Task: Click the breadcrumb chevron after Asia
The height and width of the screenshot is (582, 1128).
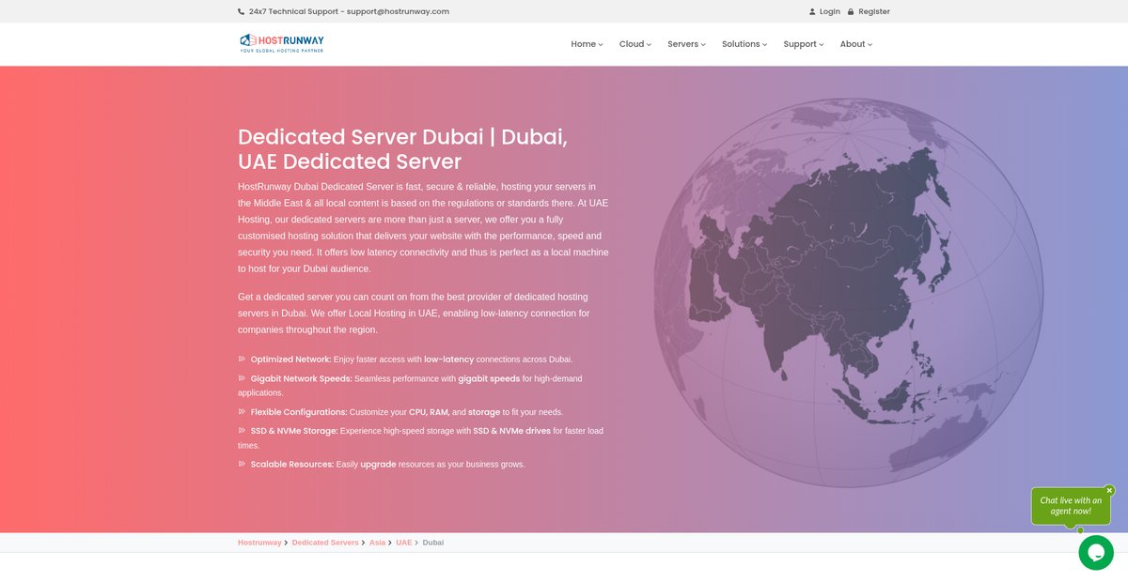Action: (390, 543)
